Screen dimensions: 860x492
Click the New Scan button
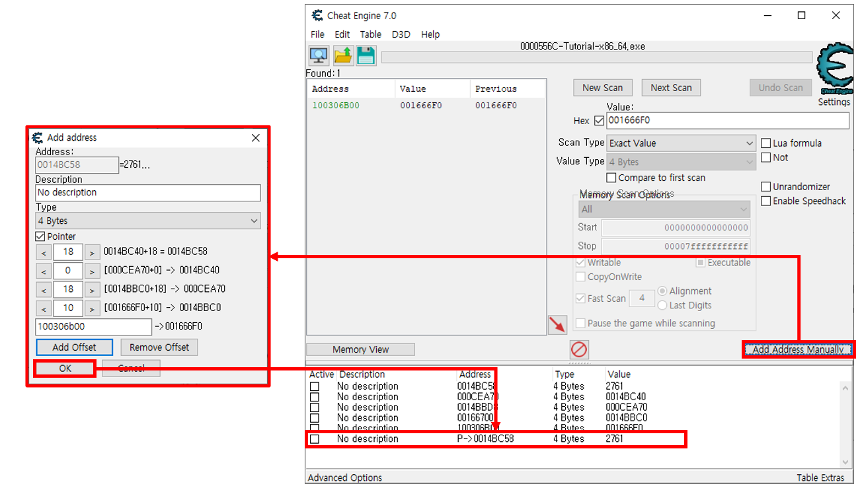click(x=602, y=88)
